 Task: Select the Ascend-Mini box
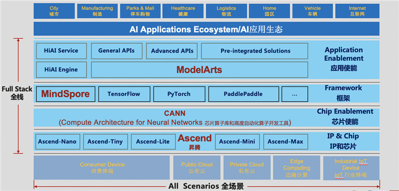point(237,142)
